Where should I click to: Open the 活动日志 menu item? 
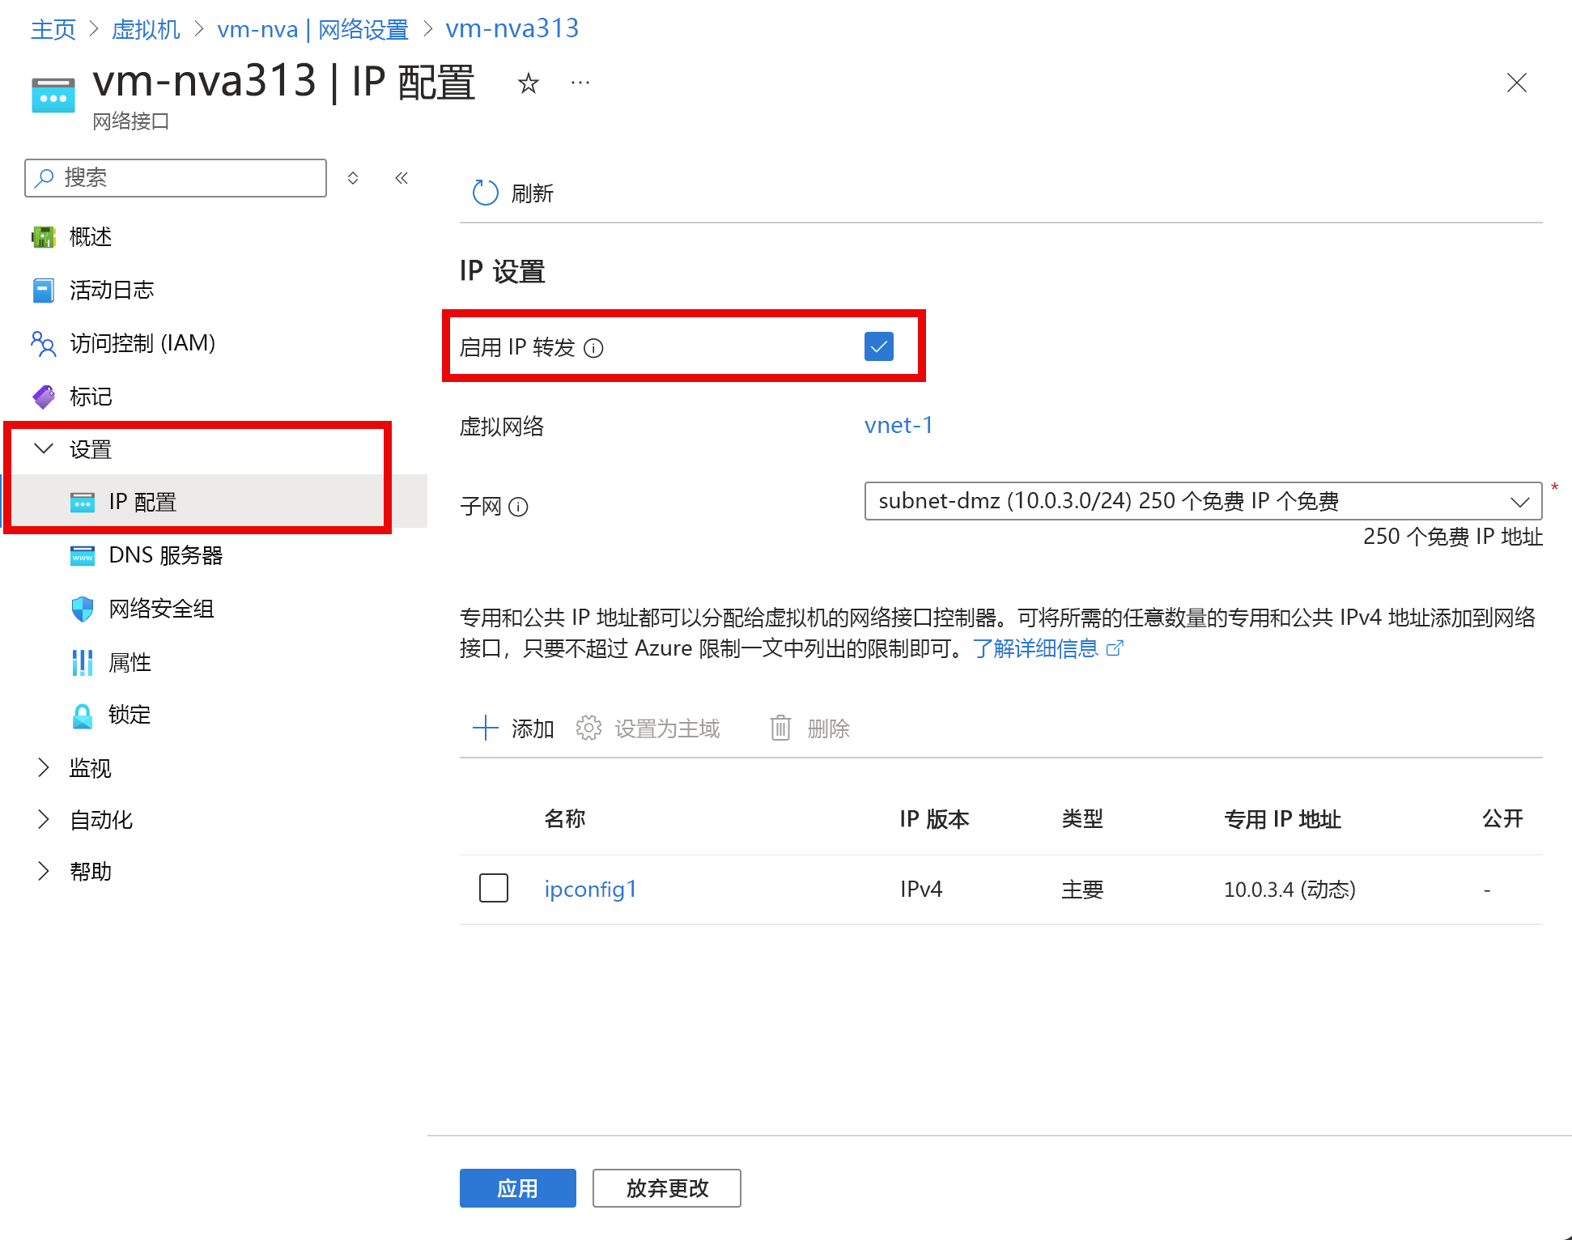click(111, 290)
